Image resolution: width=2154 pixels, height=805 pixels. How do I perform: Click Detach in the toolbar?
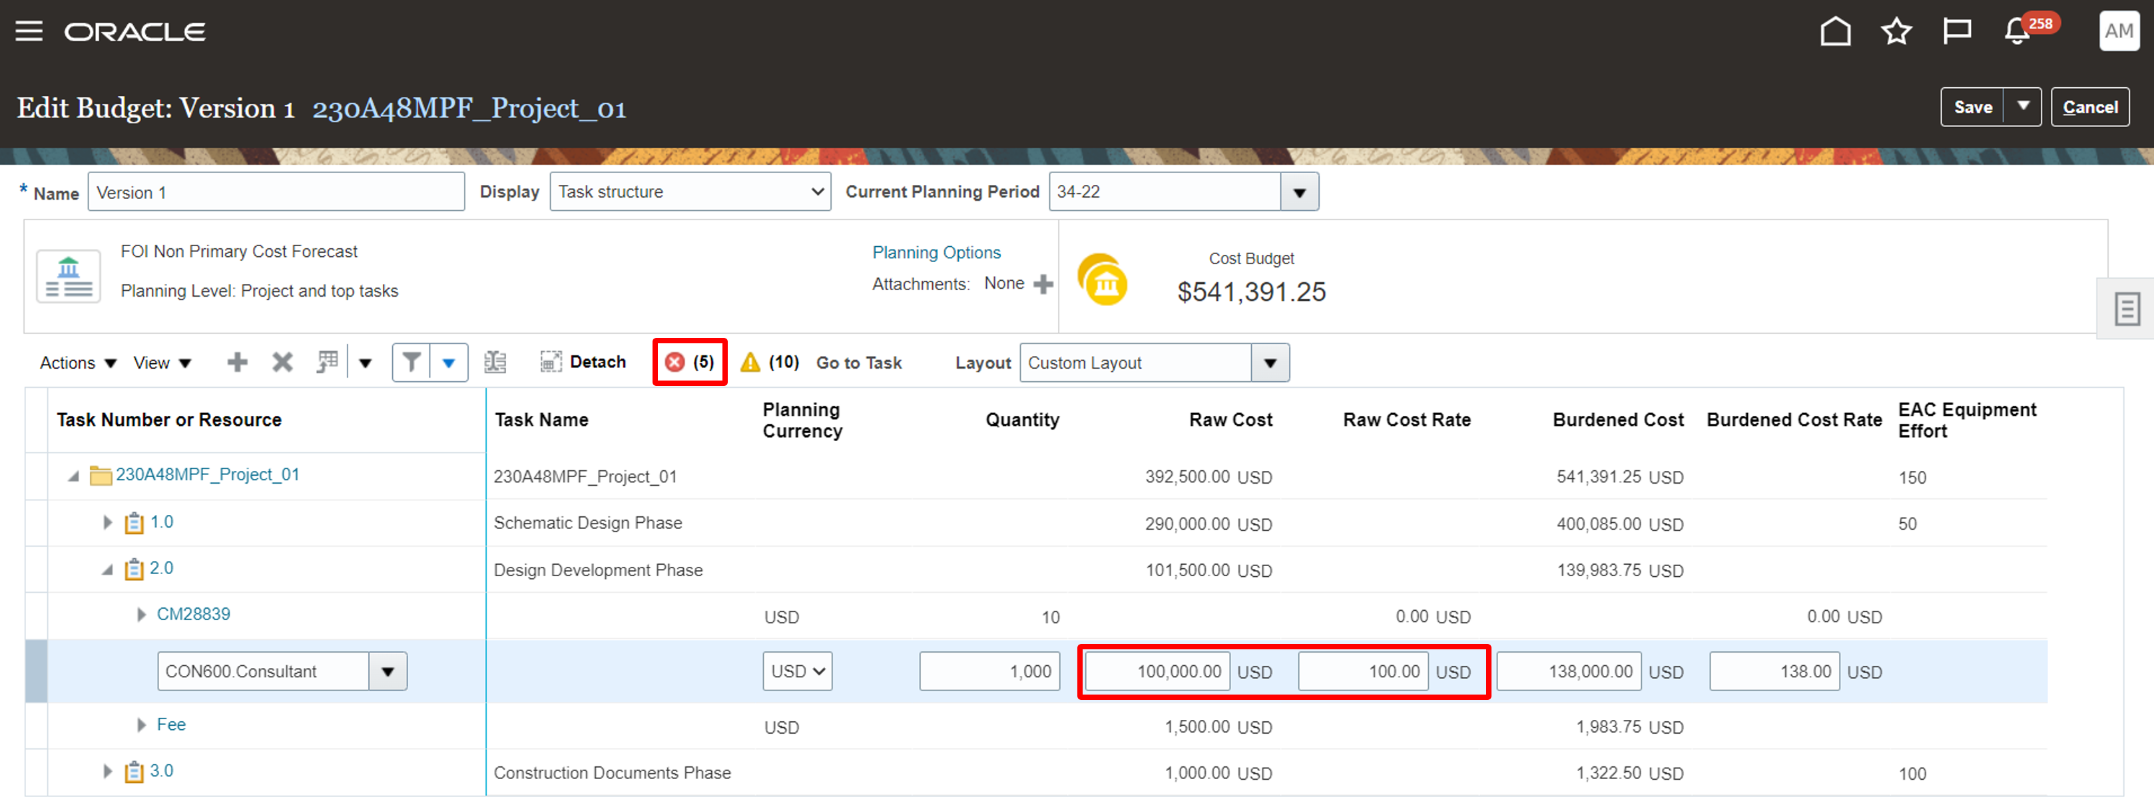point(583,363)
